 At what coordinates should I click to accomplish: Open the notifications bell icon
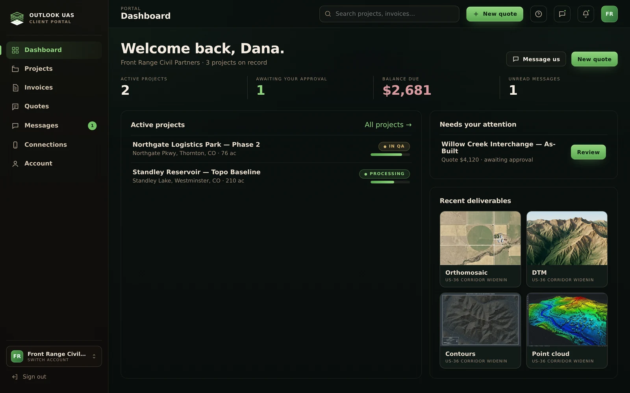(586, 14)
